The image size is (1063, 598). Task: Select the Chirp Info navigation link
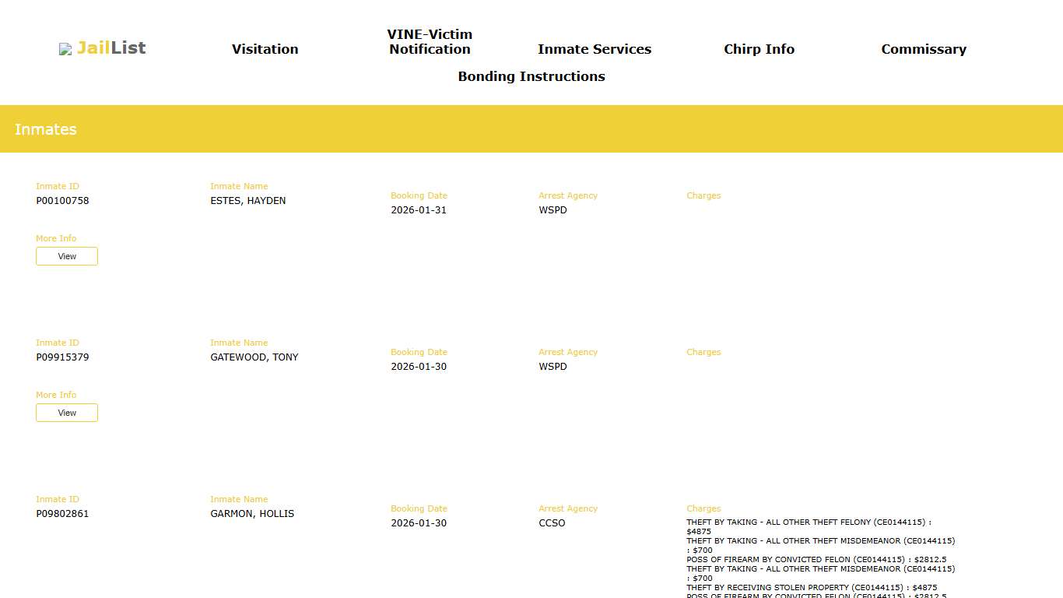(x=759, y=49)
